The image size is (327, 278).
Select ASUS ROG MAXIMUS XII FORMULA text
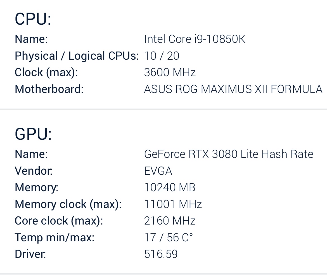(x=233, y=89)
